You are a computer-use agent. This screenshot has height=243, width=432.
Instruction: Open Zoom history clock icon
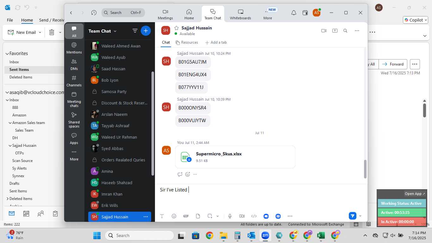(94, 13)
